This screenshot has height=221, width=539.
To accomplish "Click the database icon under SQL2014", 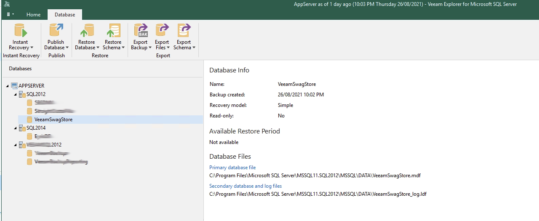I will (29, 136).
